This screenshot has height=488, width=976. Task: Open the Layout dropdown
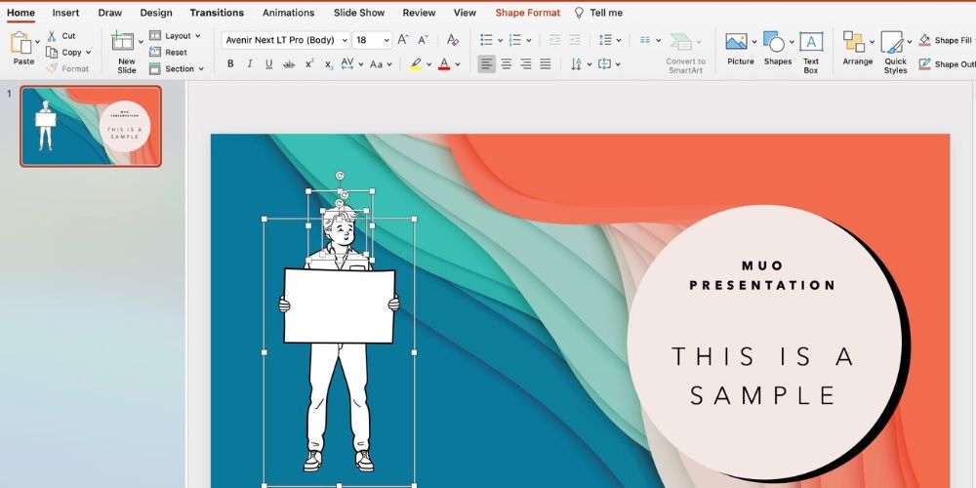[176, 36]
